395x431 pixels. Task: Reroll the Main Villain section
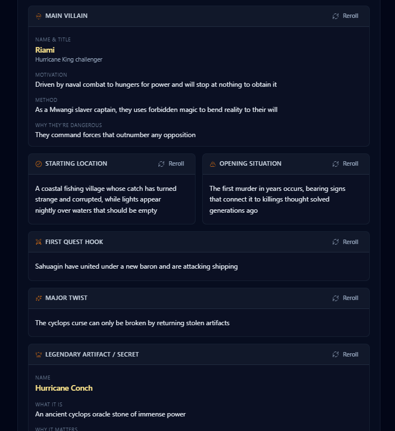(345, 16)
